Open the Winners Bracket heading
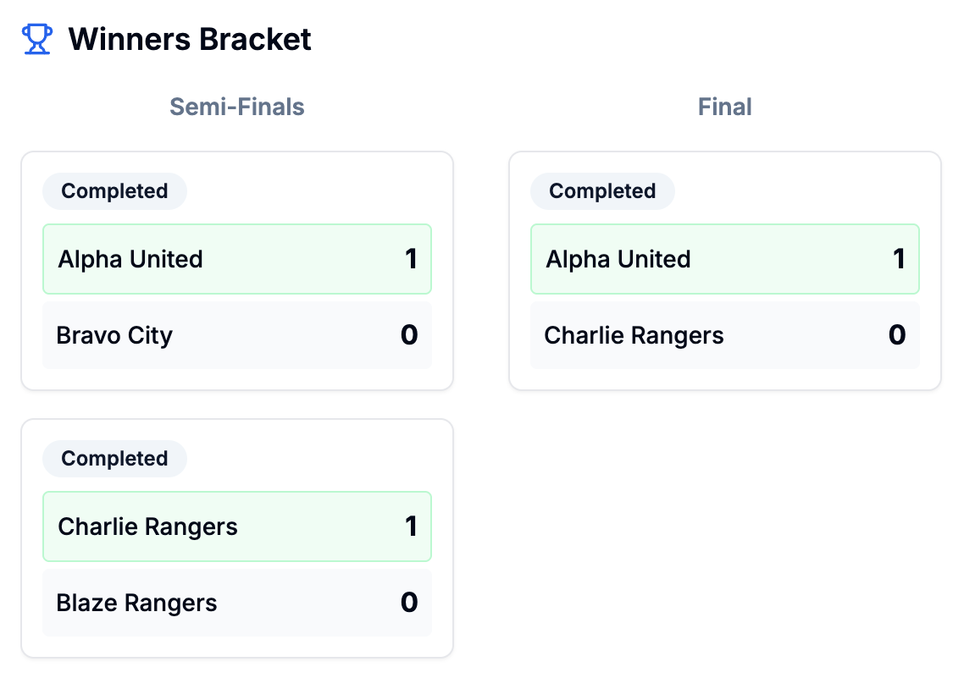Screen dimensions: 964x689 click(189, 39)
